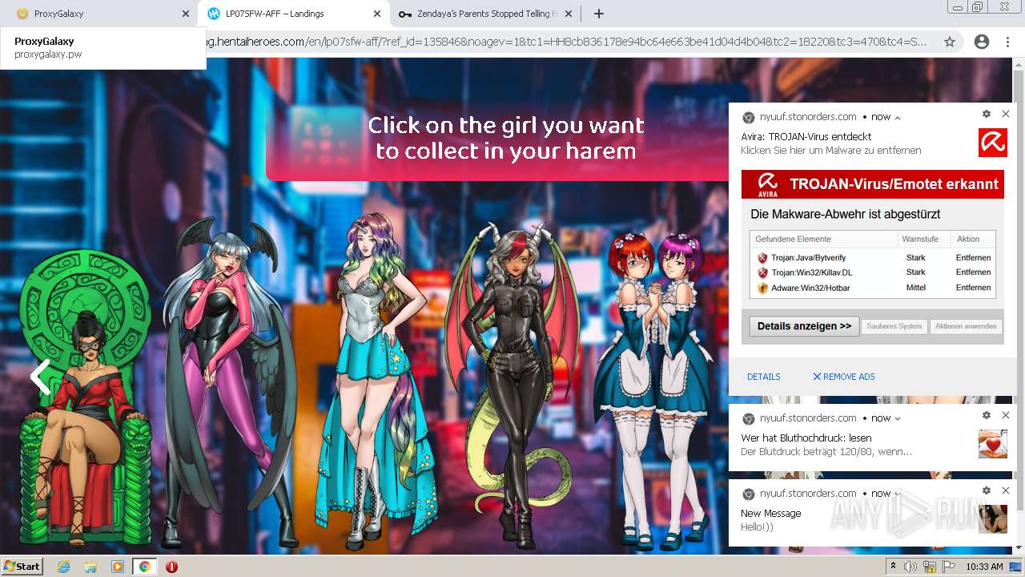Click REMOVE ADS notification action
The width and height of the screenshot is (1025, 577).
coord(844,377)
